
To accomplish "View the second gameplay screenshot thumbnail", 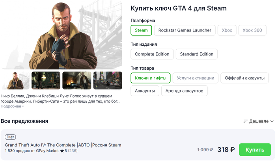I will pos(46,80).
